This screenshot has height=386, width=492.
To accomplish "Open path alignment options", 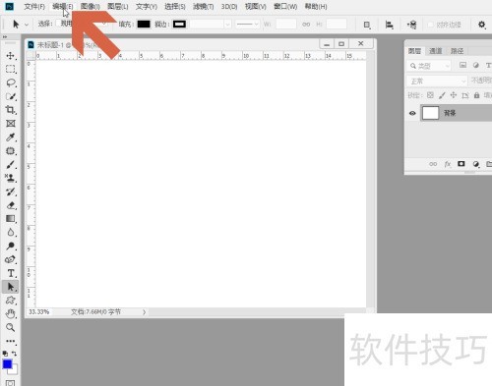I will [390, 25].
